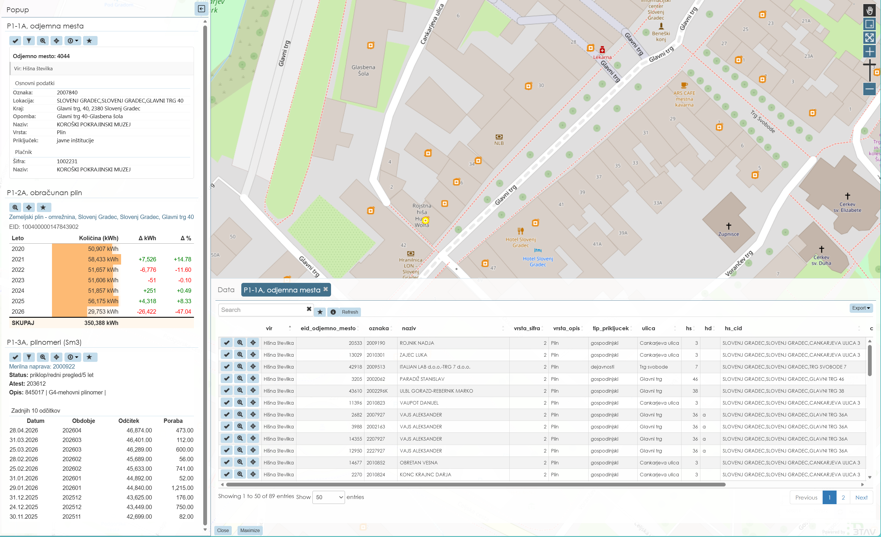Click the map zoom level slider handle
Image resolution: width=881 pixels, height=537 pixels.
coord(869,65)
